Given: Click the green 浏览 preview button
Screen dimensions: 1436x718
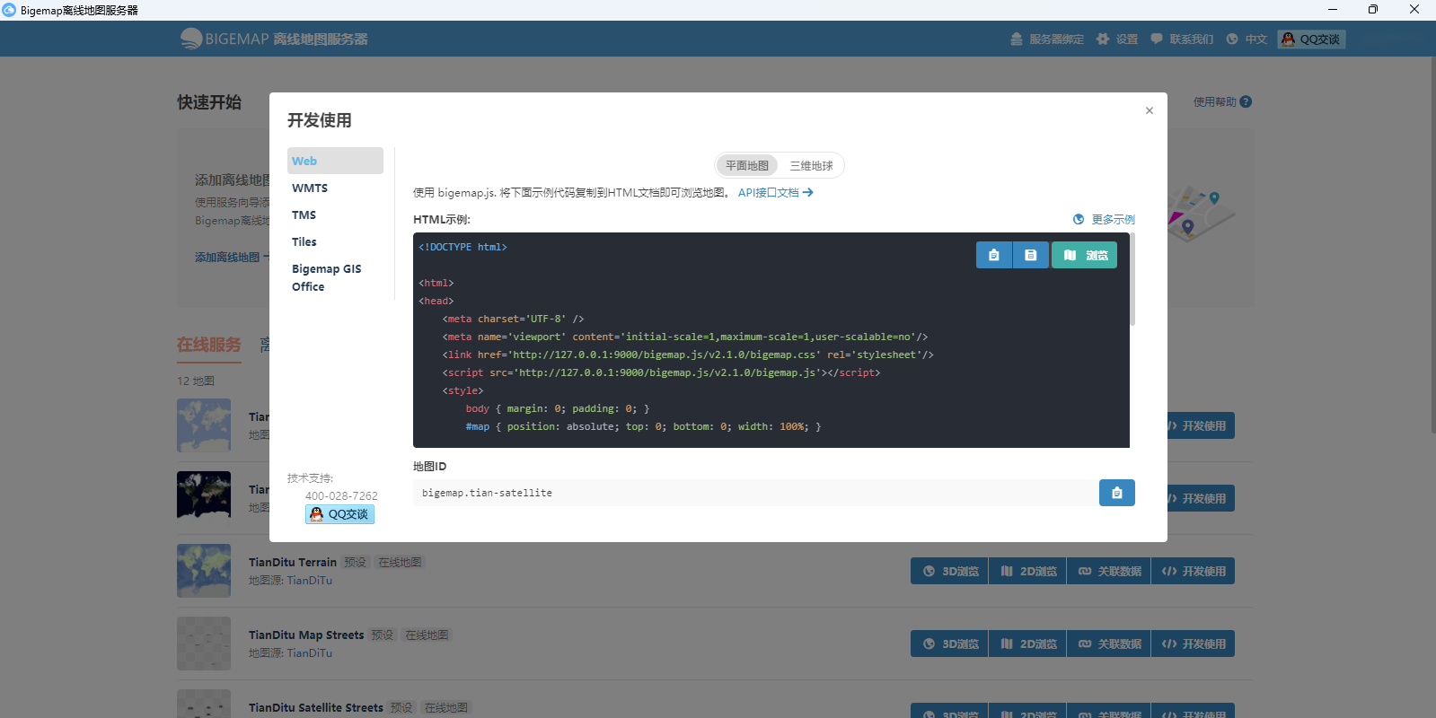Looking at the screenshot, I should point(1084,255).
